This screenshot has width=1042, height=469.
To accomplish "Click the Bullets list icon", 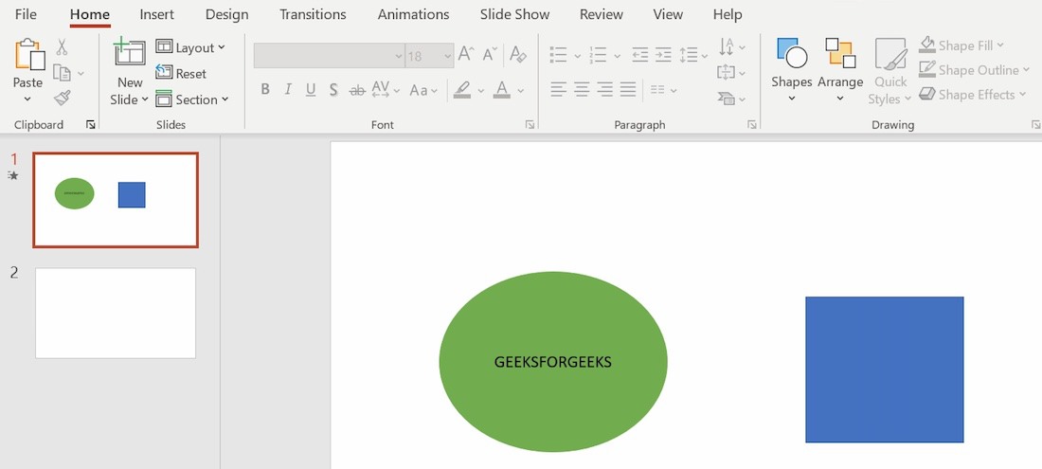I will [558, 55].
